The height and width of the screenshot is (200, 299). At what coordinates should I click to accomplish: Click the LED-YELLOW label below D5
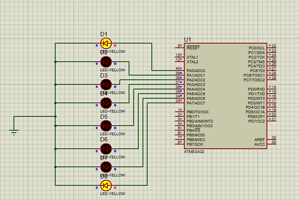pyautogui.click(x=112, y=134)
